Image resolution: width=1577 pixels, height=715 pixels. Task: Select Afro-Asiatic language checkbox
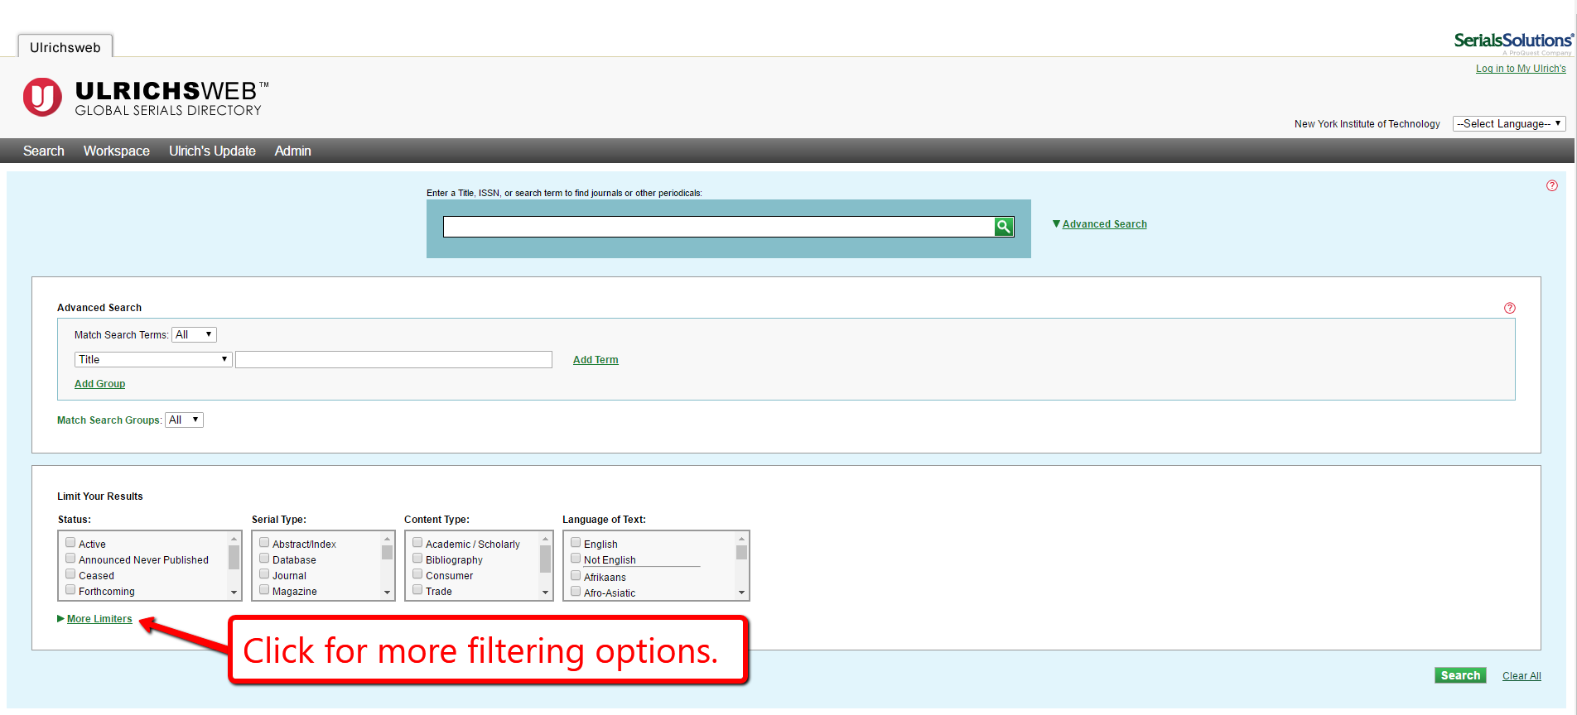(x=576, y=592)
